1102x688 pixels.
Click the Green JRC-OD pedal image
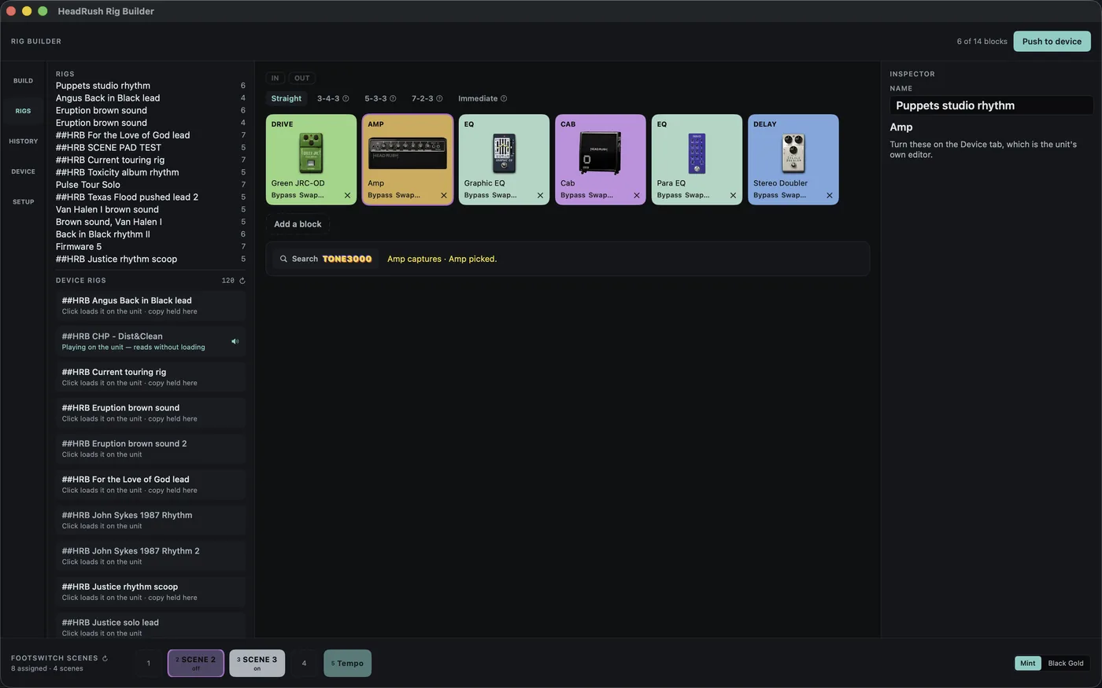pyautogui.click(x=311, y=153)
